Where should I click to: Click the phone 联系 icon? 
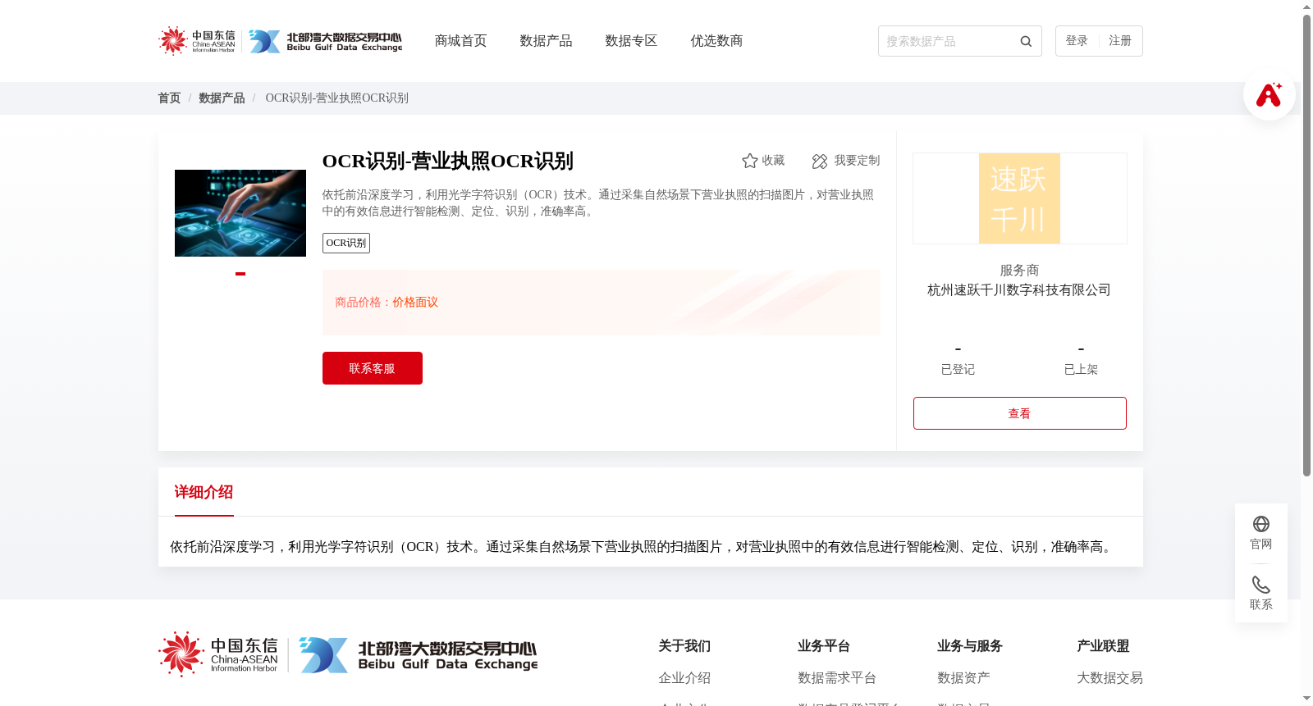click(x=1261, y=585)
